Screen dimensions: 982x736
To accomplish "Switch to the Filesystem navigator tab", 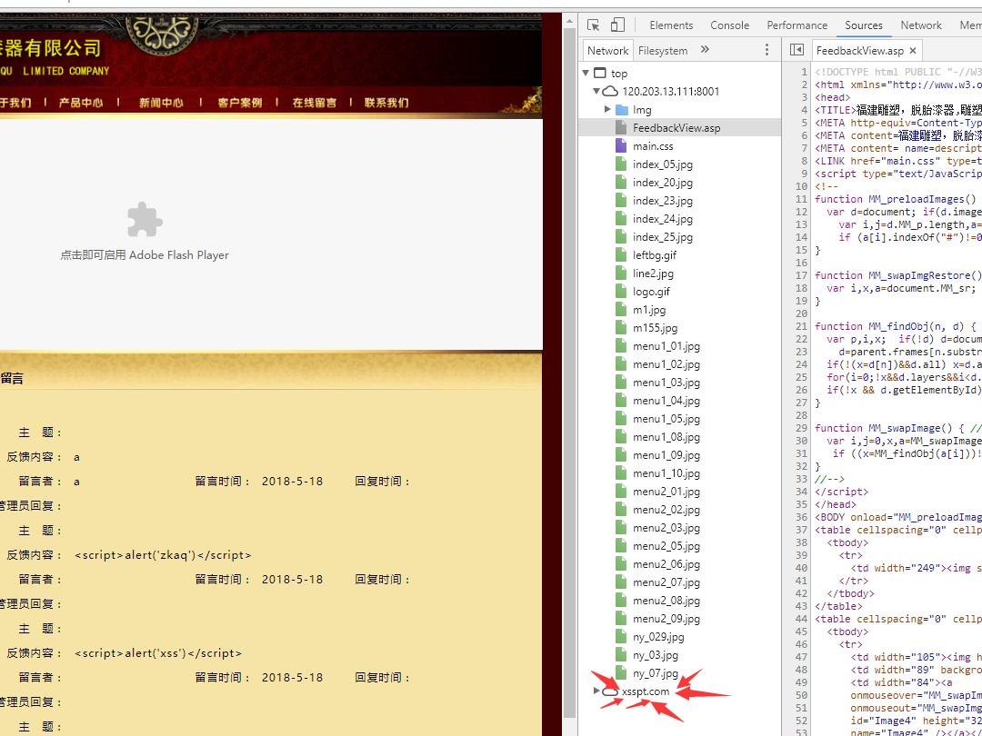I will [x=663, y=51].
